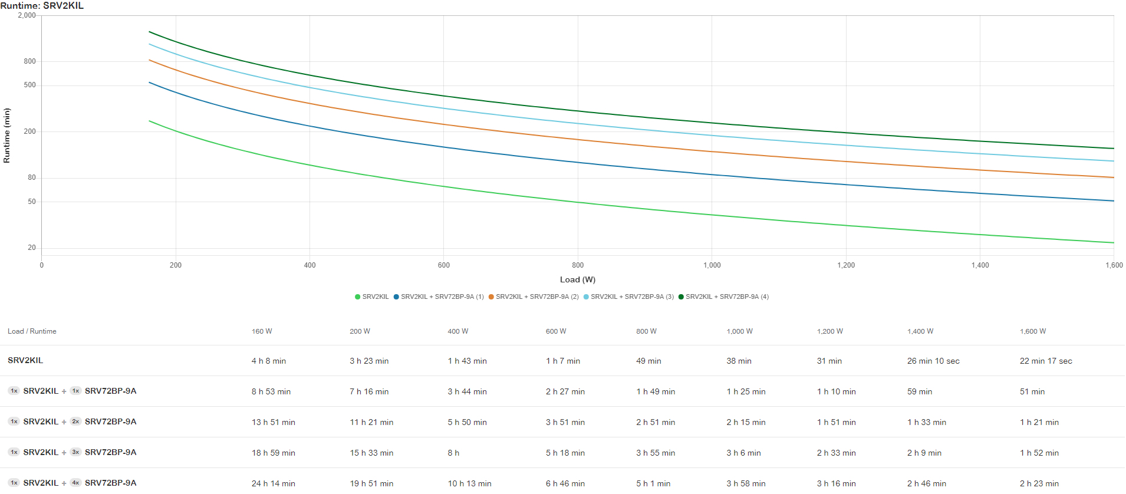Click the 160 W column header

pos(262,331)
